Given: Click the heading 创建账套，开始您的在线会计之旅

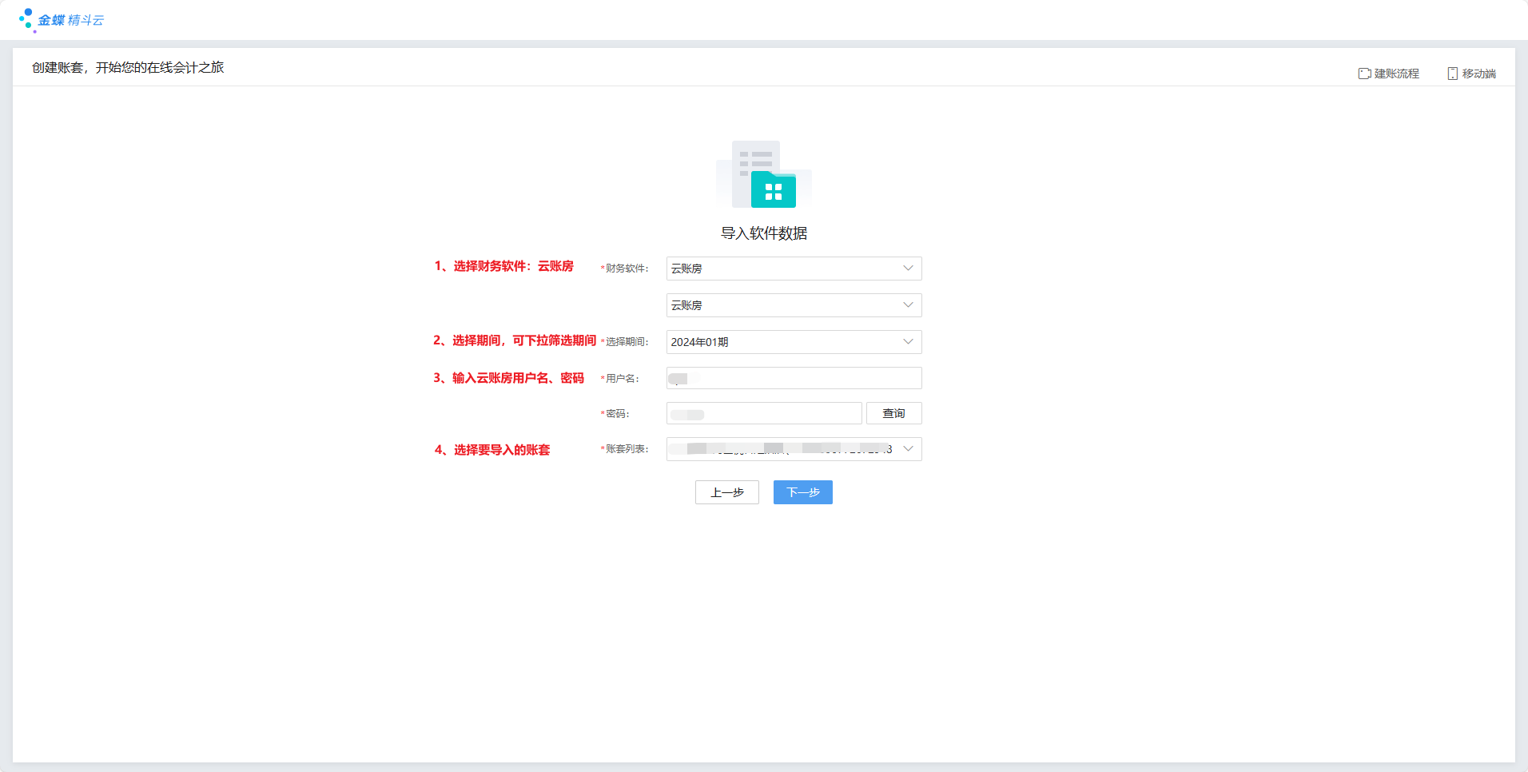Looking at the screenshot, I should coord(128,67).
